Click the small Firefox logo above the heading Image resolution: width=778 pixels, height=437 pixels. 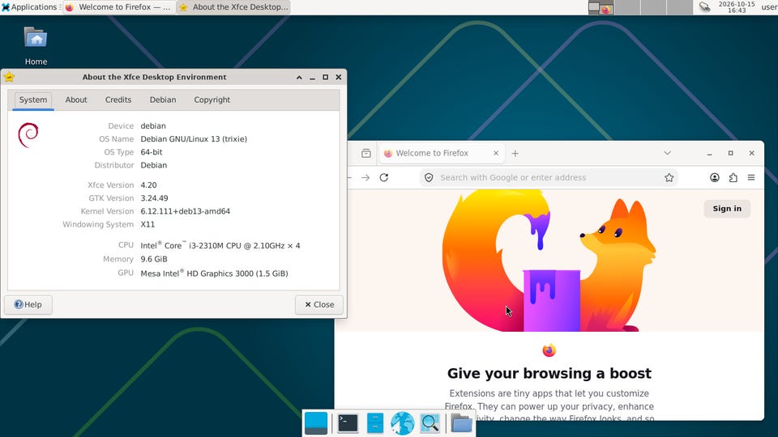(549, 350)
